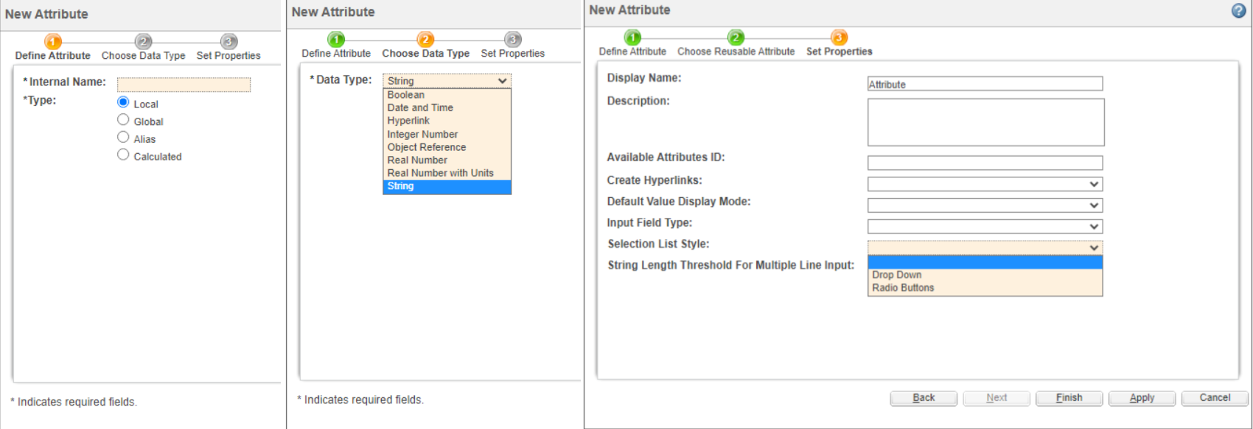Image resolution: width=1253 pixels, height=429 pixels.
Task: Click green step 2 Choose Reusable Attribute circle
Action: point(736,38)
